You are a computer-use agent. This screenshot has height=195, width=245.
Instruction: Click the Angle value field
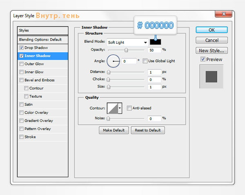click(x=129, y=61)
